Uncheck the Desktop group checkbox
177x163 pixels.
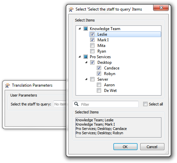[92, 62]
